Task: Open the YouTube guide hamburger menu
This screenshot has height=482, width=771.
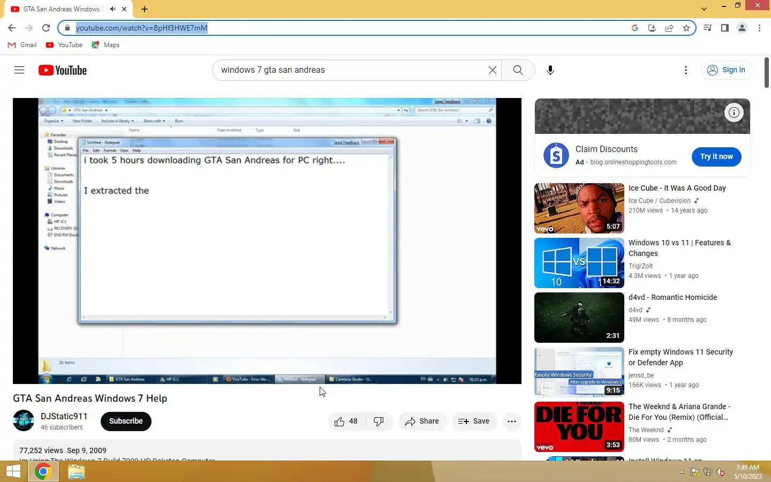Action: (19, 70)
